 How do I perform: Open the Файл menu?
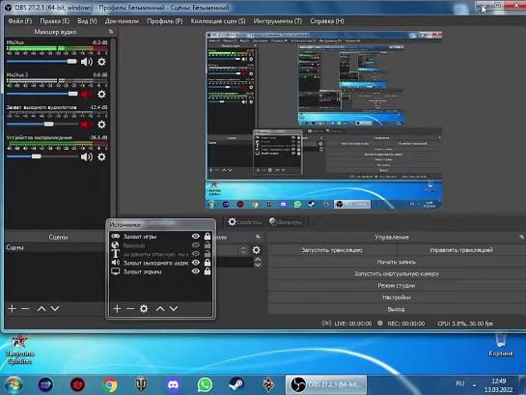pyautogui.click(x=20, y=21)
